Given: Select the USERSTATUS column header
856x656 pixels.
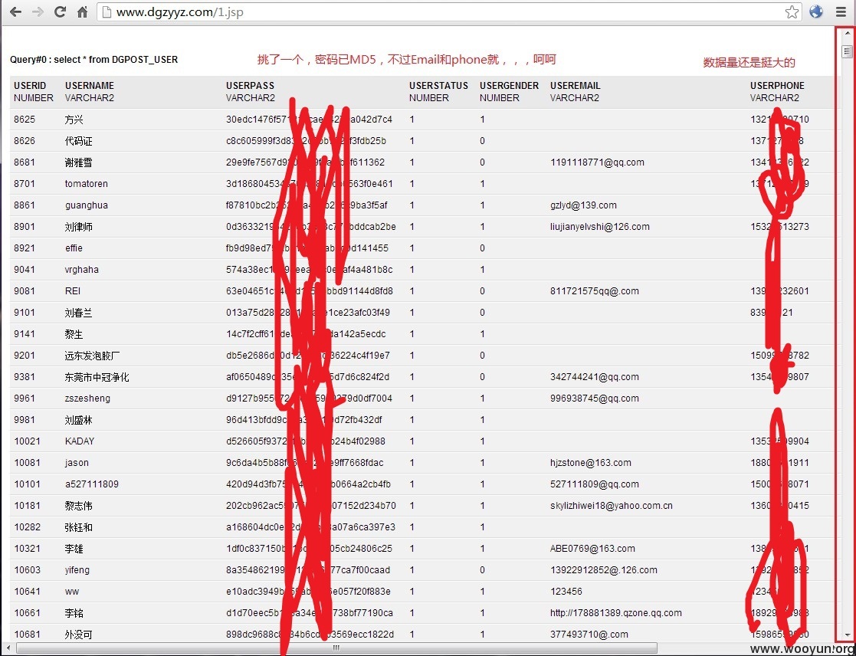Looking at the screenshot, I should (x=439, y=86).
